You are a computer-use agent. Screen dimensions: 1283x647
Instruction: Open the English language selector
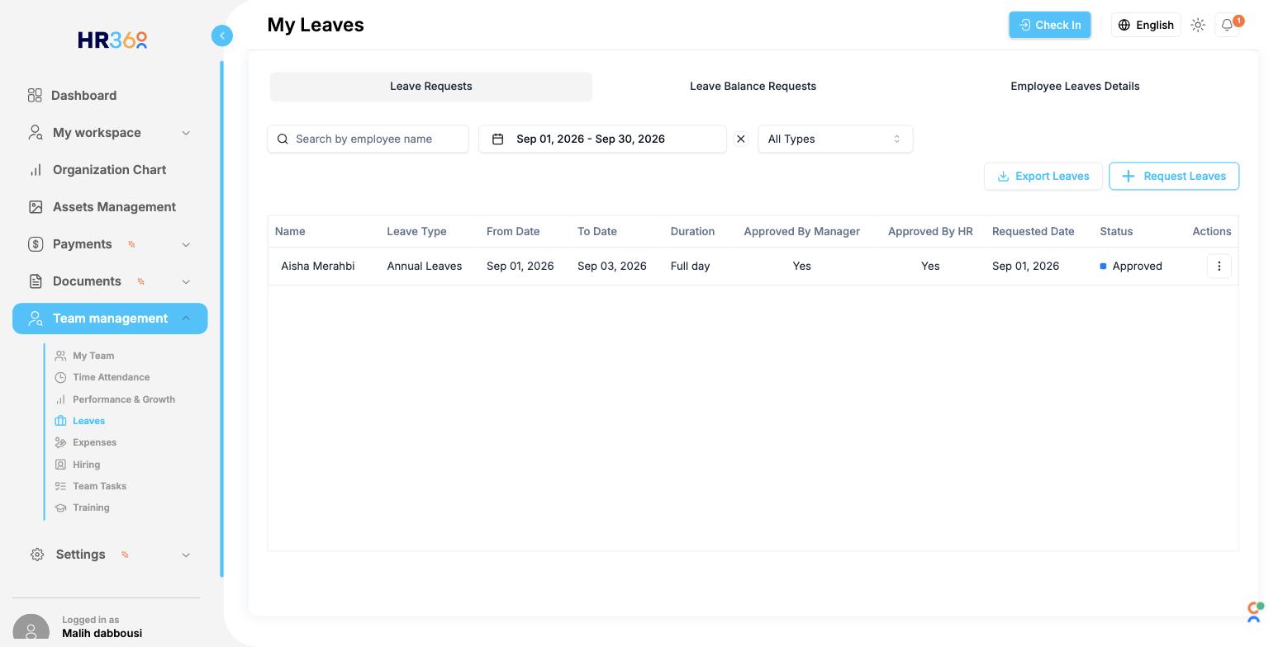(1146, 25)
